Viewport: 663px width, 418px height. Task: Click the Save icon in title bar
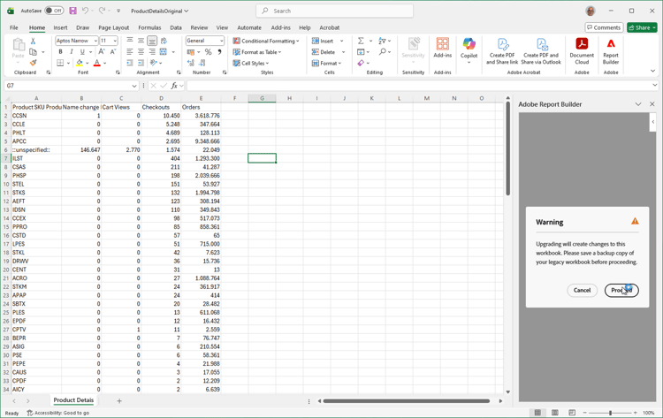coord(72,11)
